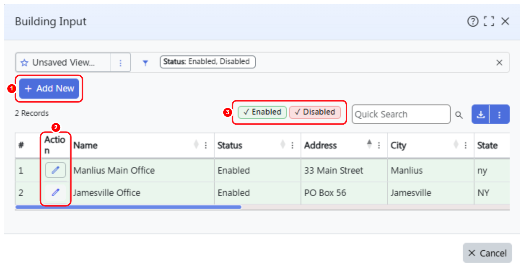
Task: Click the Jamesville city cell
Action: click(431, 193)
